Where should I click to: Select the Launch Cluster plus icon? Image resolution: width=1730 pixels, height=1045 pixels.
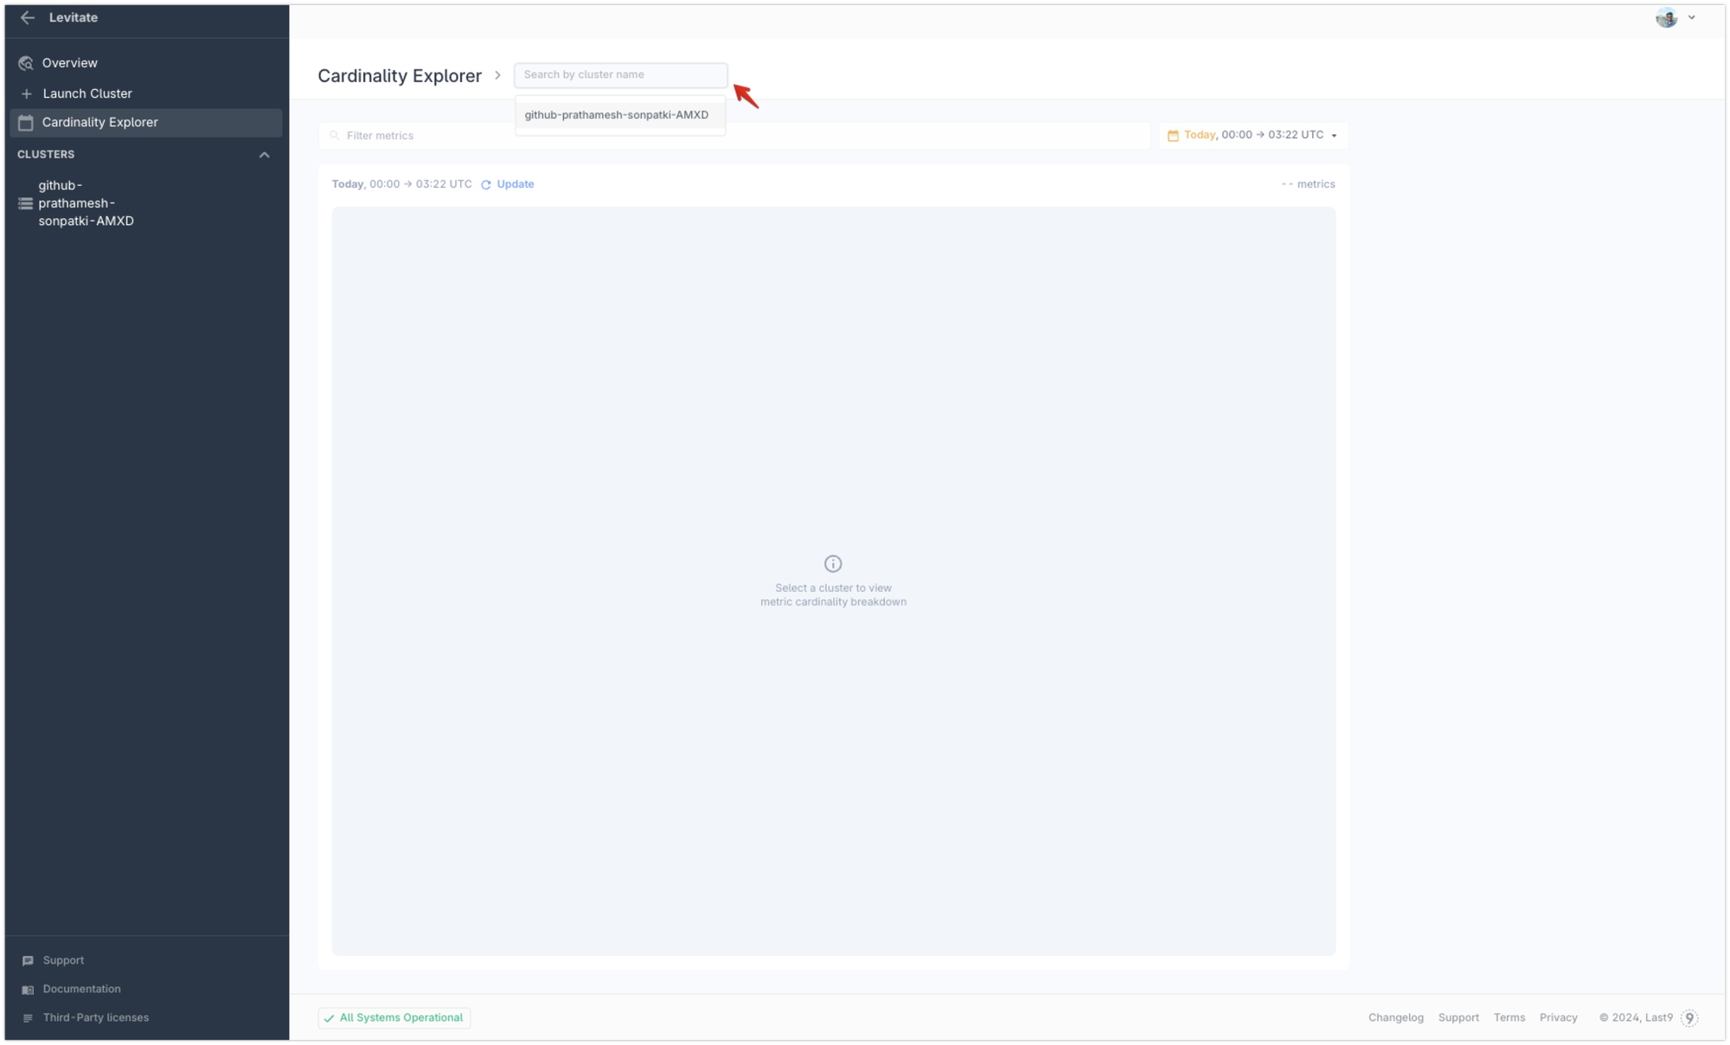pos(25,93)
